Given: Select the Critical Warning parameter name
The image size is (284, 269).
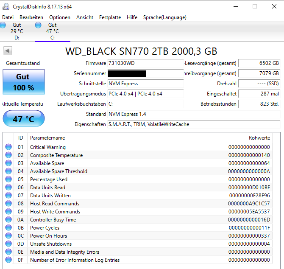Looking at the screenshot, I should pos(48,147).
